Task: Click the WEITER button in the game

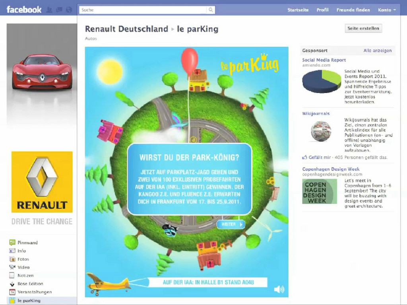Action: click(231, 224)
